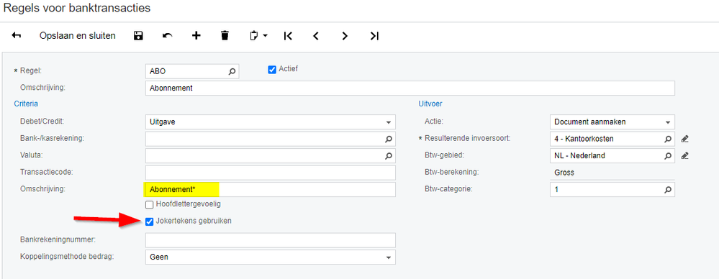The width and height of the screenshot is (719, 279).
Task: Expand the Actie dropdown
Action: tap(612, 122)
